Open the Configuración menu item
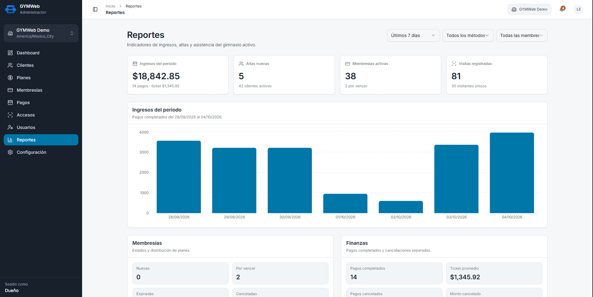 pyautogui.click(x=41, y=152)
